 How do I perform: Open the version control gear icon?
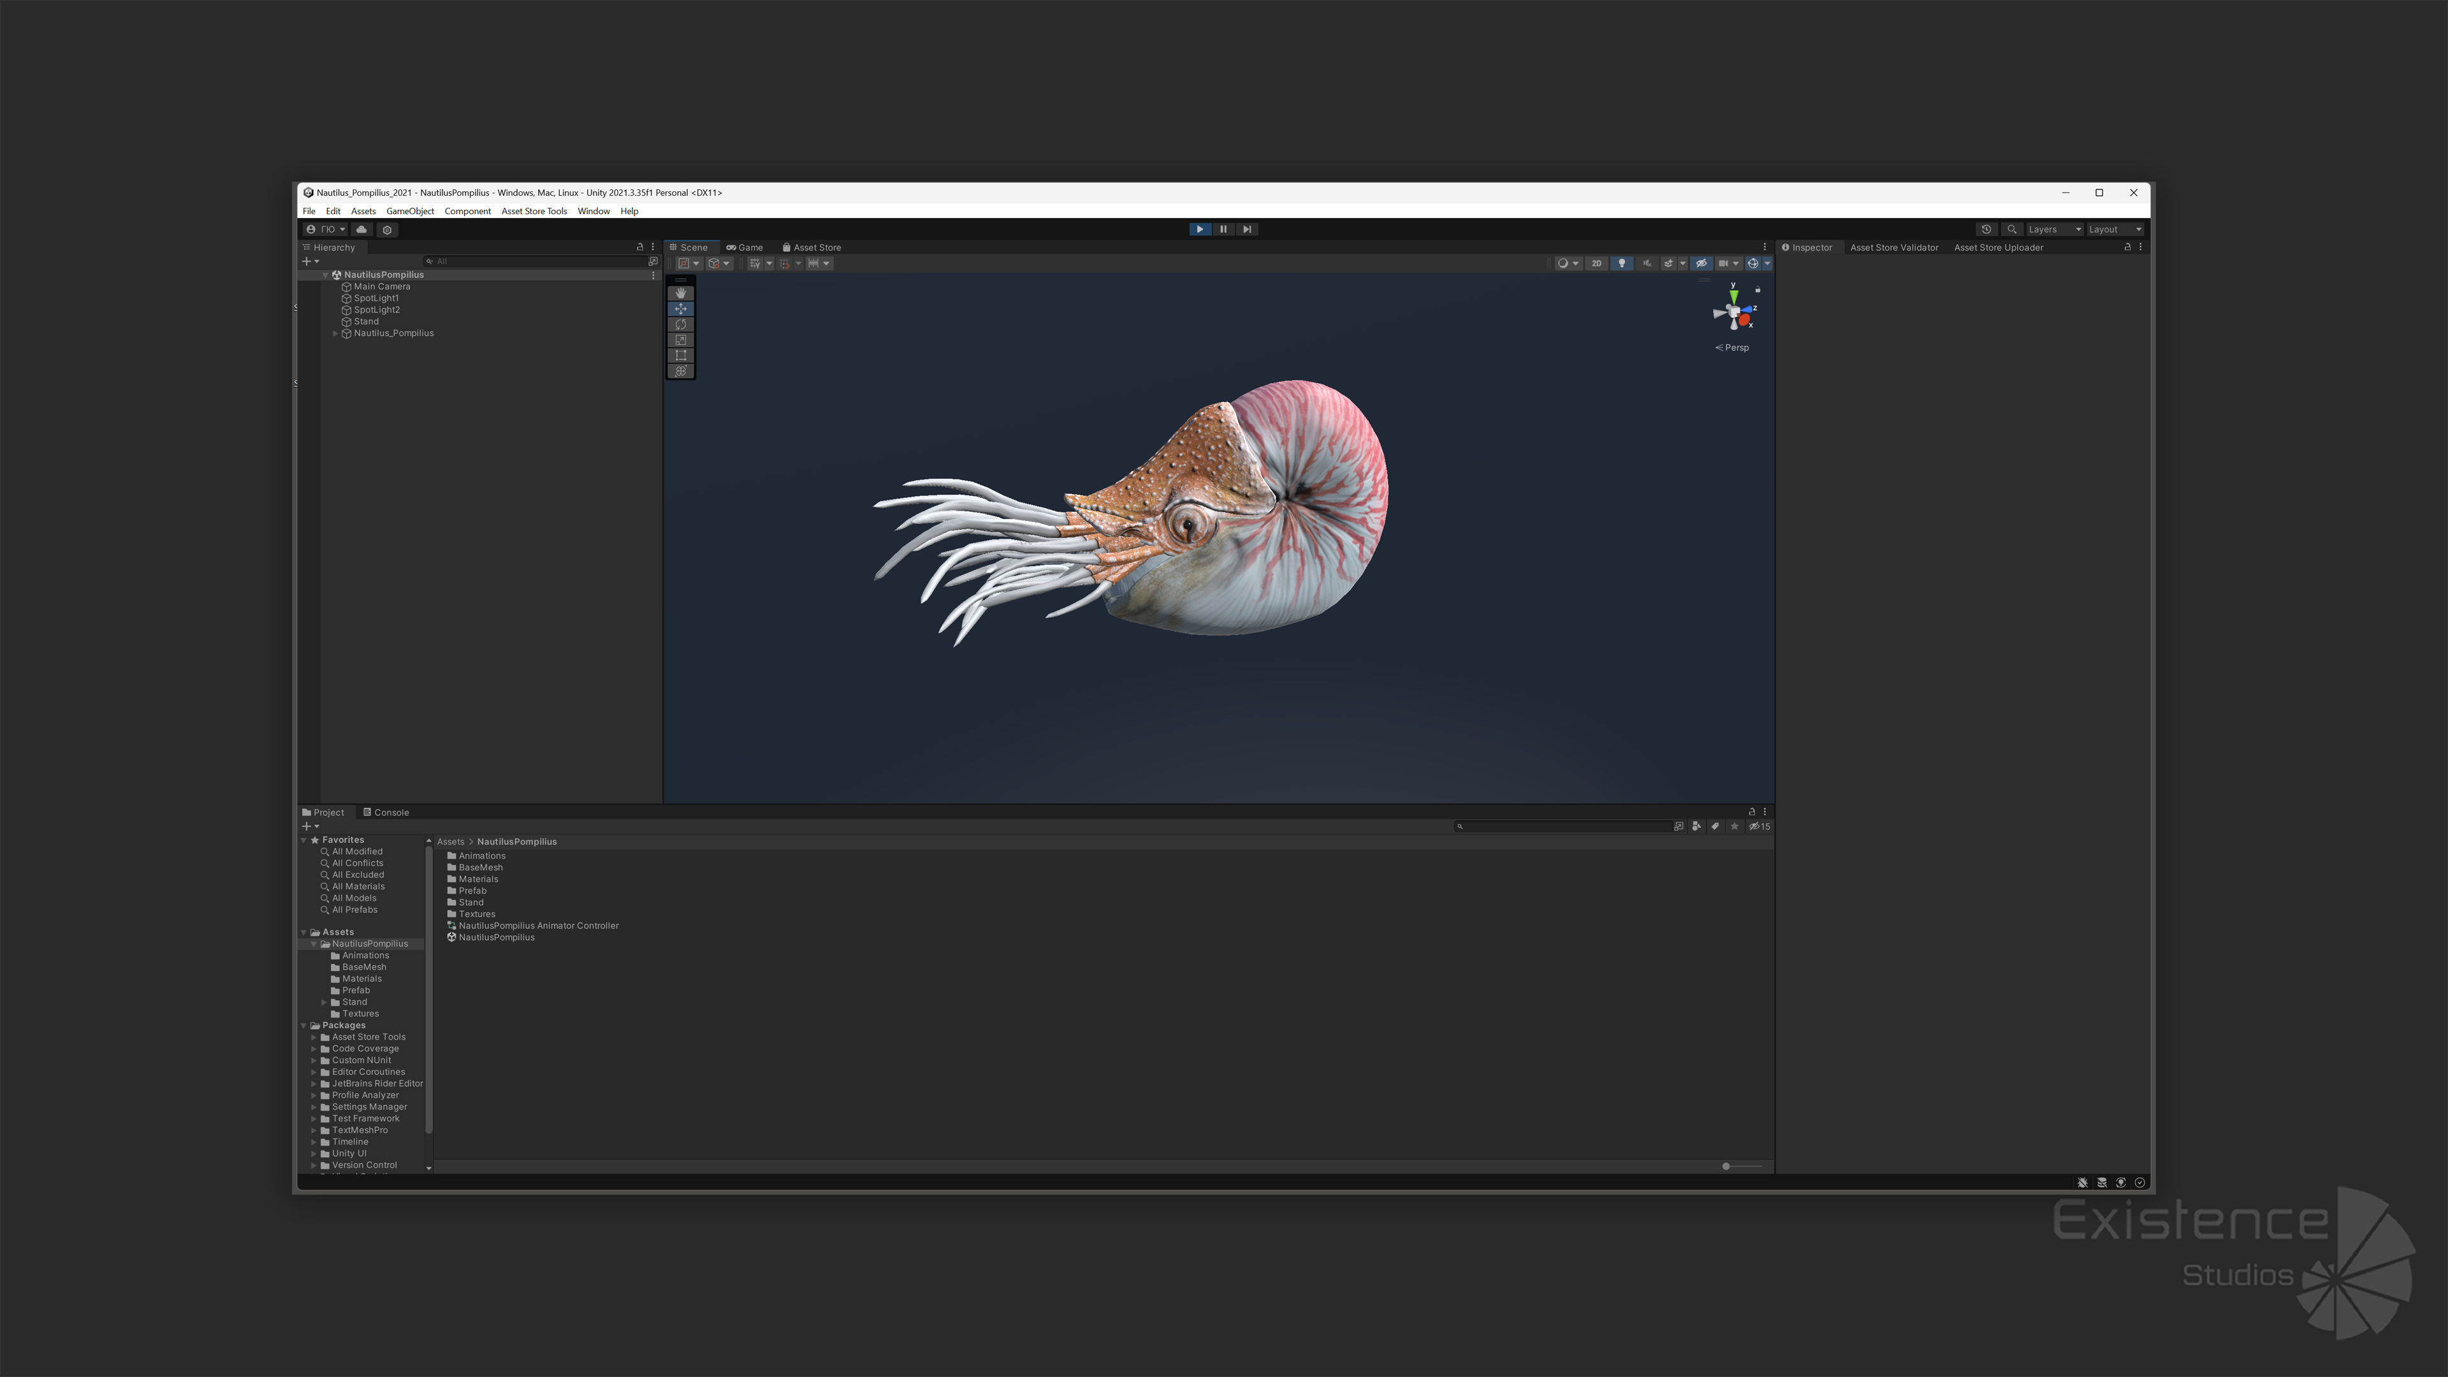pyautogui.click(x=387, y=229)
